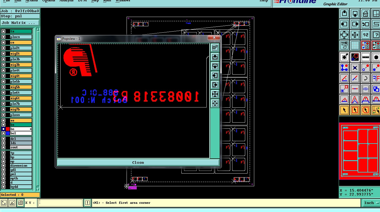Open the Job Matrix button
Image resolution: width=380 pixels, height=212 pixels.
pos(20,23)
